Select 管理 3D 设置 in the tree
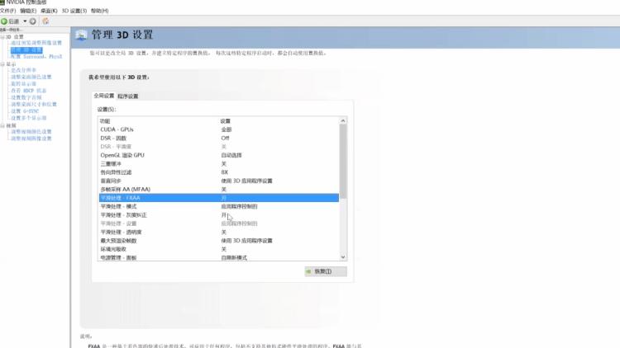Screen dimensions: 620x348 point(26,49)
